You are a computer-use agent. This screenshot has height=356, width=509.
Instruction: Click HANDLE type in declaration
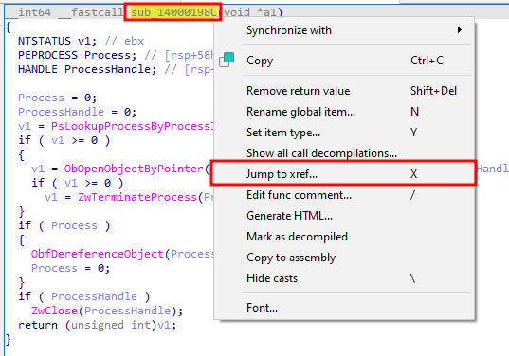click(38, 69)
